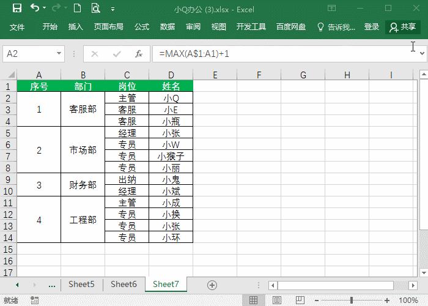Viewport: 428px width, 306px height.
Task: Switch to Normal view icon
Action: coord(253,300)
